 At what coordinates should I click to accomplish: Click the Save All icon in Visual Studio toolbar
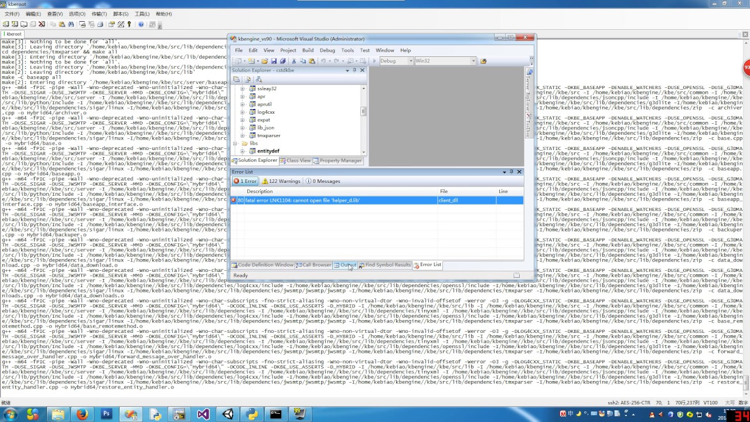[282, 61]
